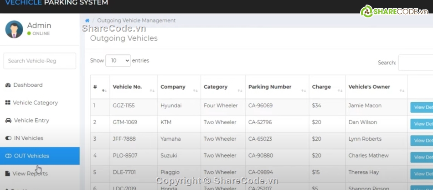Click vehicle number PLO-8507
Screen dimensions: 433x190
[x=125, y=155]
